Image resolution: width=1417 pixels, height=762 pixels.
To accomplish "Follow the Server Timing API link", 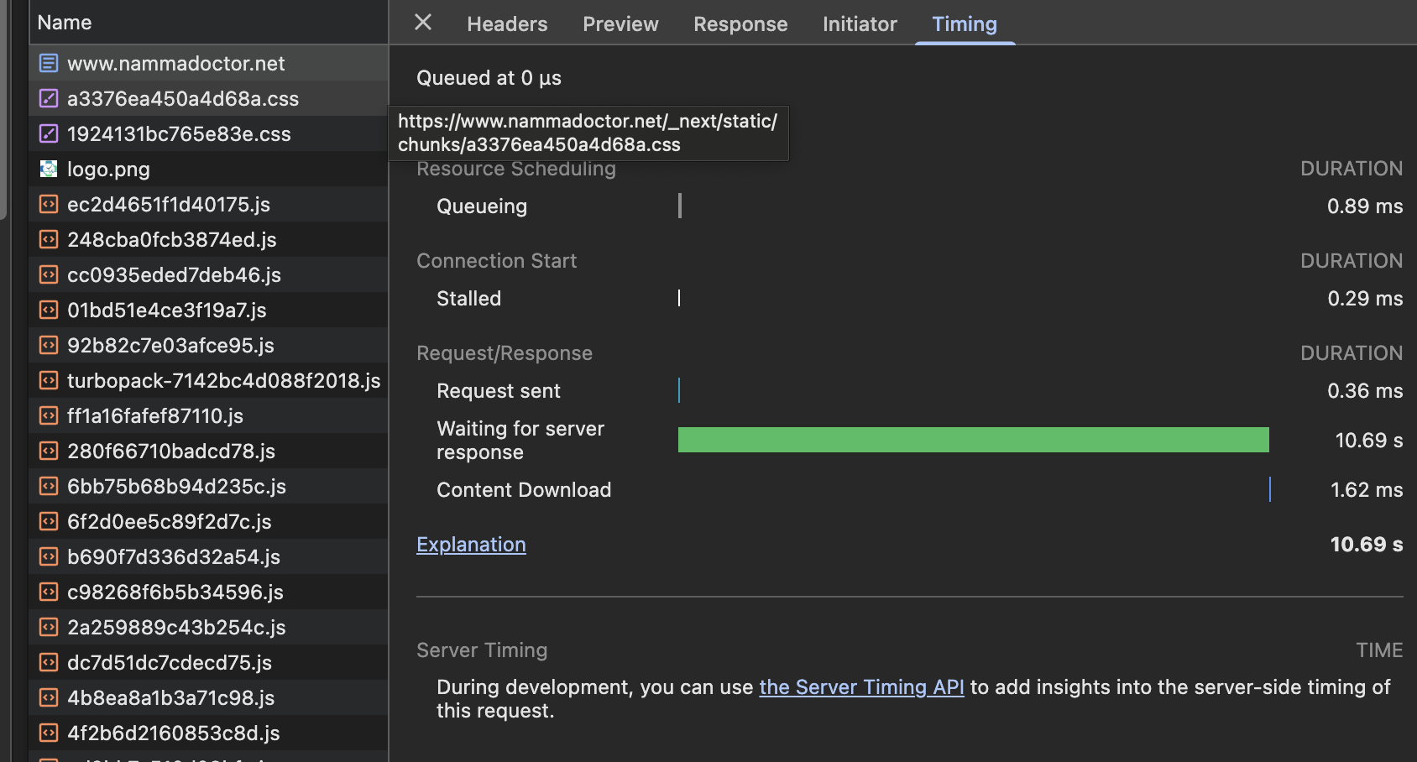I will tap(861, 687).
